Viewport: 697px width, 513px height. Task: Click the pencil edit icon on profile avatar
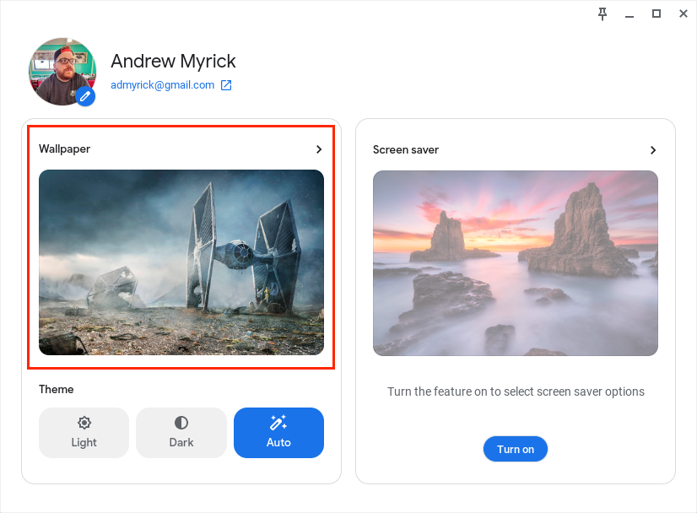click(85, 96)
